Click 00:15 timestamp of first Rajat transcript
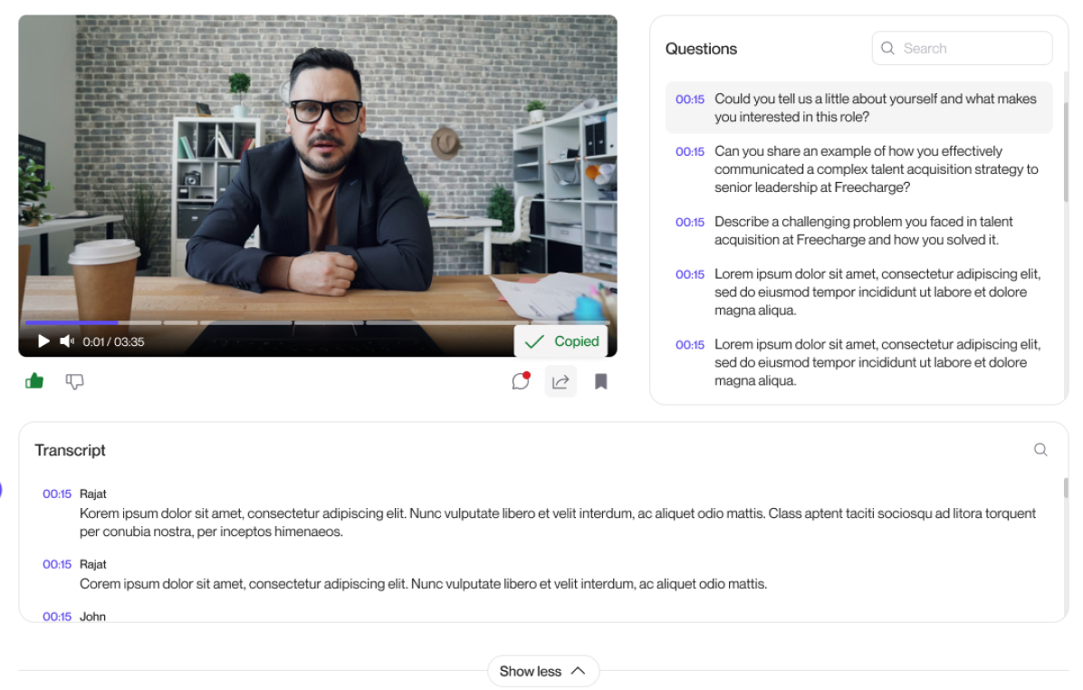This screenshot has width=1083, height=690. pos(57,494)
